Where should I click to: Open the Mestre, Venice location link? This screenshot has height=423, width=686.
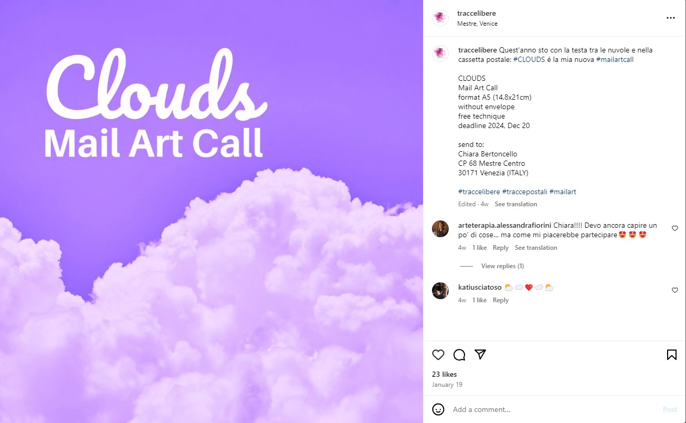coord(477,24)
